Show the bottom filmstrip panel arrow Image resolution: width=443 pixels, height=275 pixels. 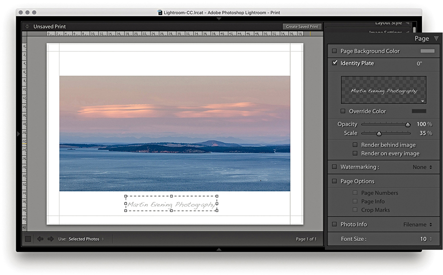point(219,250)
